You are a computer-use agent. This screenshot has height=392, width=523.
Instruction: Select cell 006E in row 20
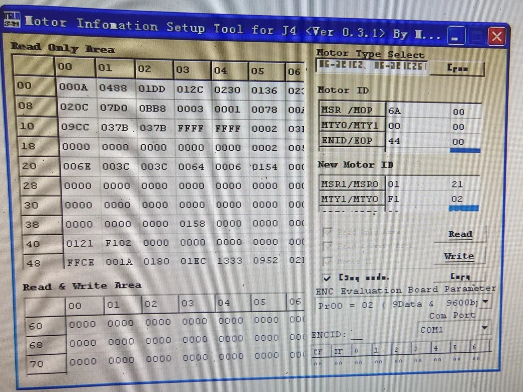79,166
